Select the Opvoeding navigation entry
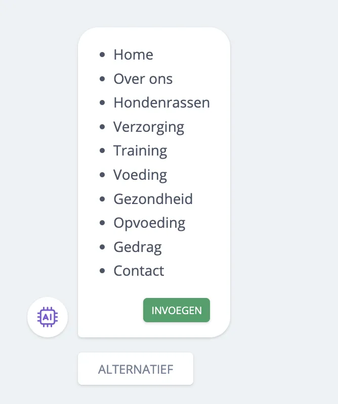 coord(149,223)
